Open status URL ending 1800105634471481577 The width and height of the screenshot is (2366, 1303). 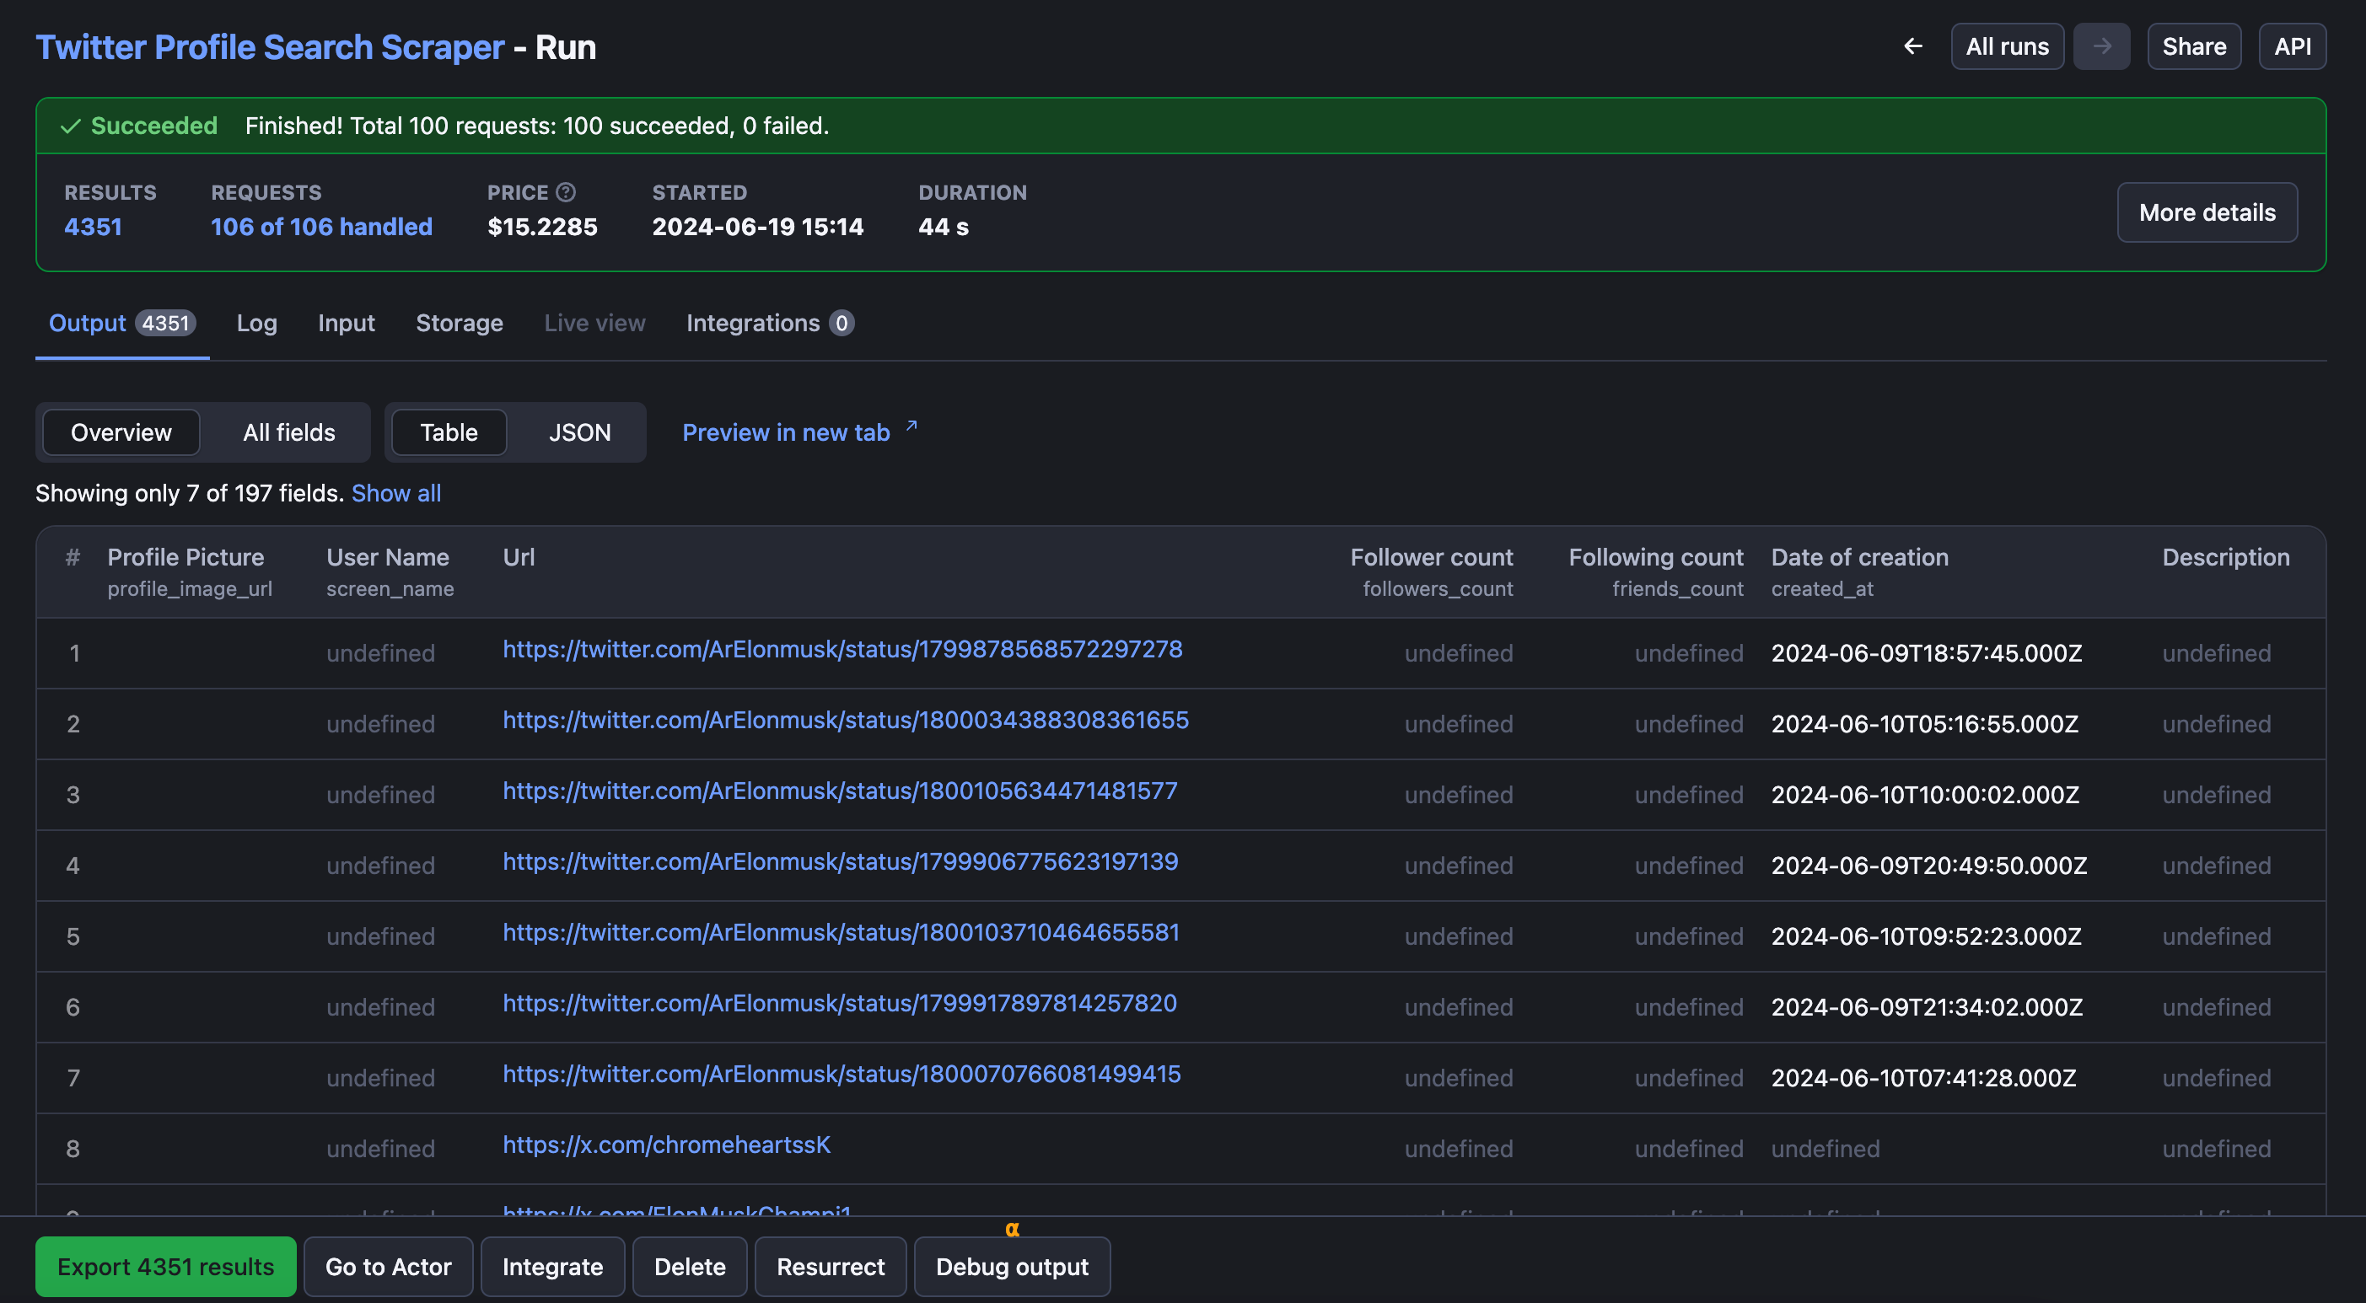point(840,791)
